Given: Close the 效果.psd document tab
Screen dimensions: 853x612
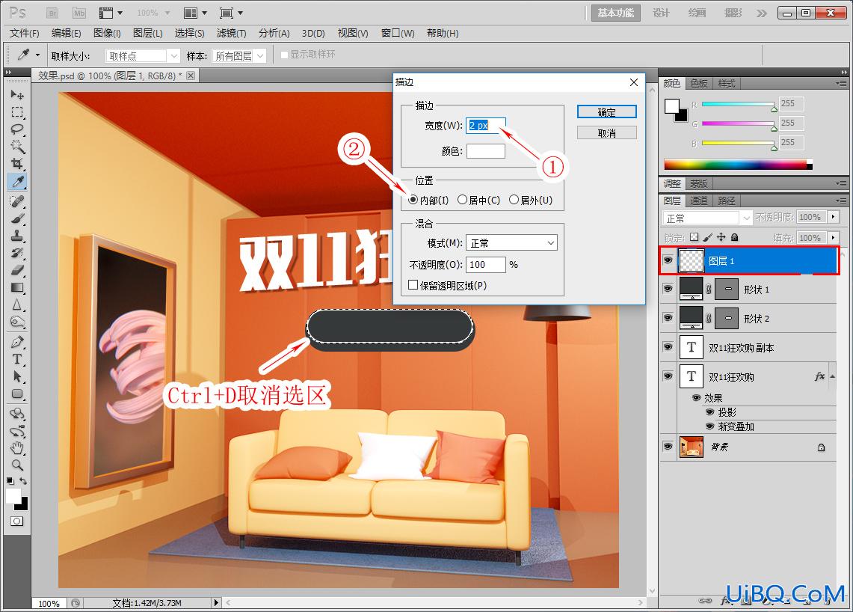Looking at the screenshot, I should (191, 76).
